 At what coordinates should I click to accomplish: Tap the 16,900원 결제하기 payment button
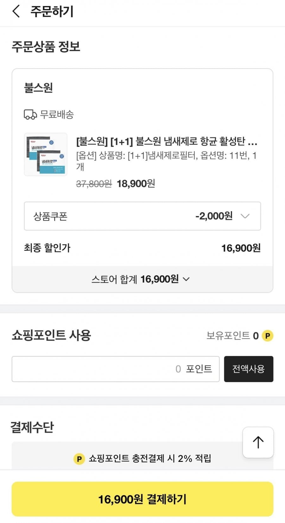click(x=142, y=499)
